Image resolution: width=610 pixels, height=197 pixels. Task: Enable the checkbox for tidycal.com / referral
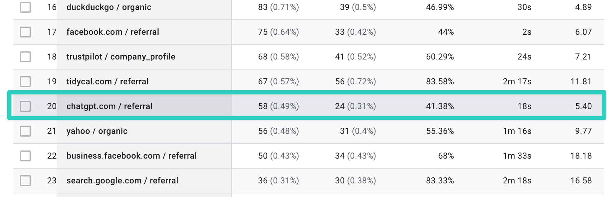pos(25,81)
